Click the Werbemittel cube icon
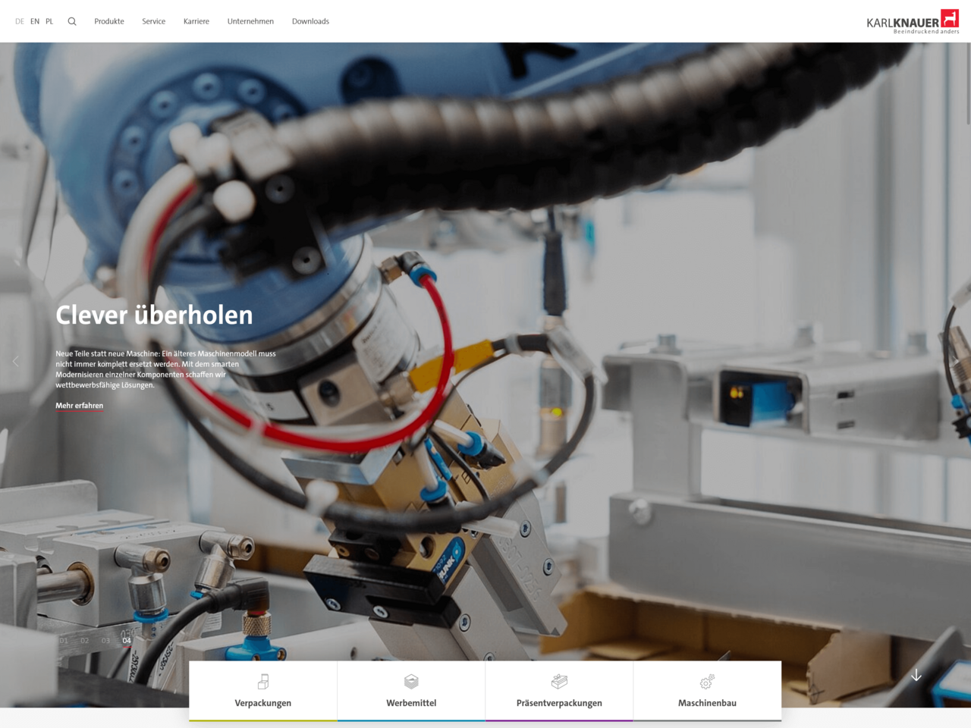 click(x=411, y=681)
